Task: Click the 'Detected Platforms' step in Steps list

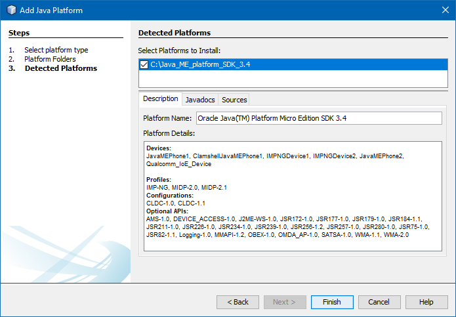Action: [61, 68]
